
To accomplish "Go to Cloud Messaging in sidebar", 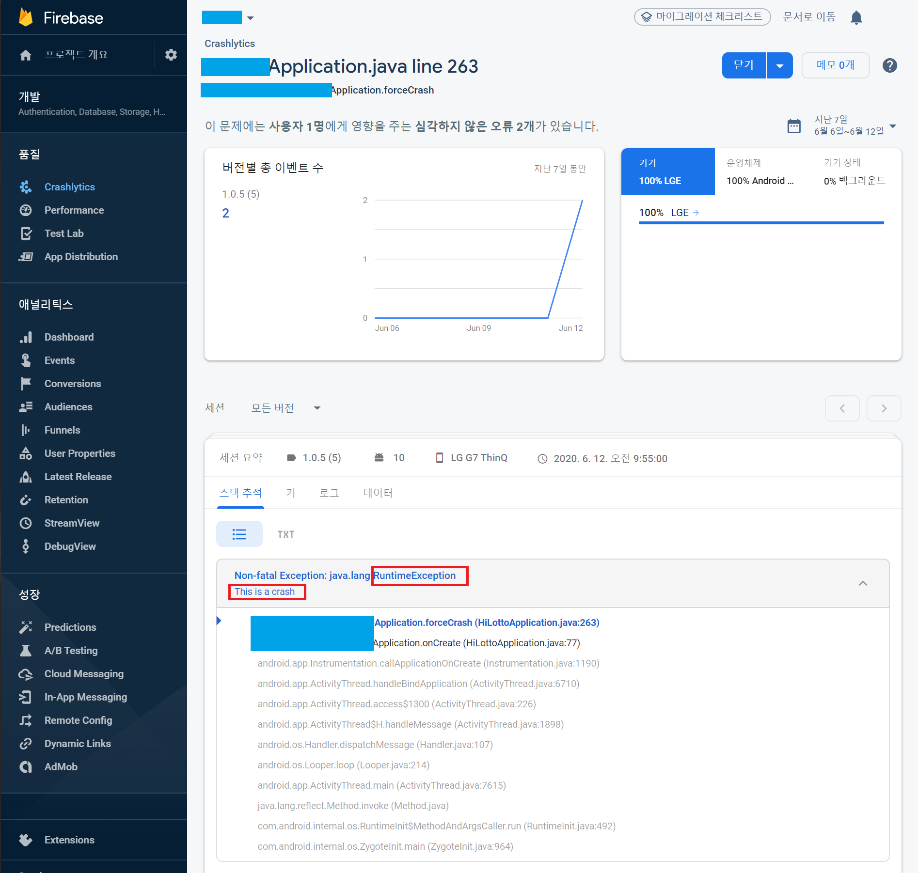I will pyautogui.click(x=84, y=674).
